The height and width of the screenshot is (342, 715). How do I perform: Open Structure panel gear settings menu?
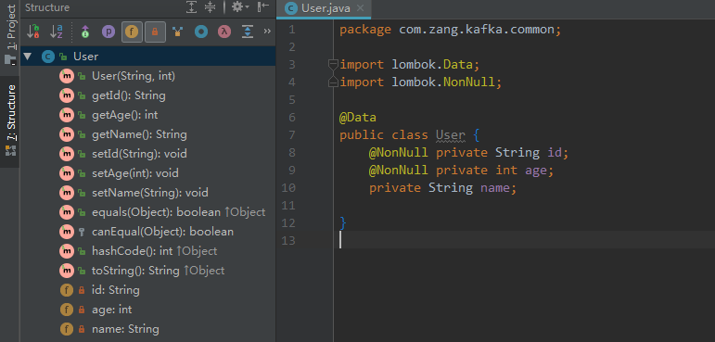pyautogui.click(x=240, y=7)
